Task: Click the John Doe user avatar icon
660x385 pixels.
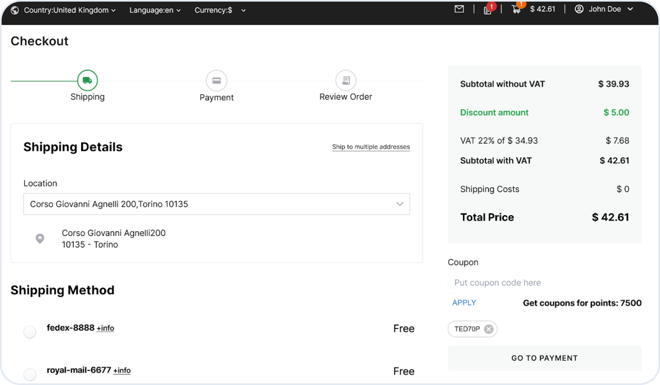Action: pyautogui.click(x=579, y=9)
